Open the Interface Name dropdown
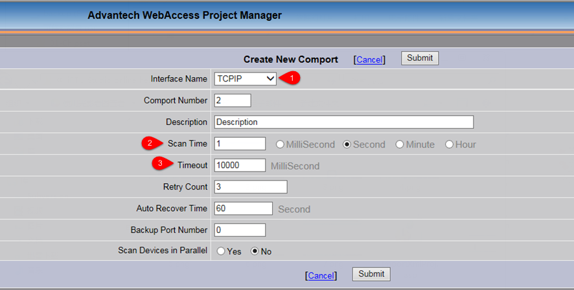574x290 pixels. [x=246, y=79]
